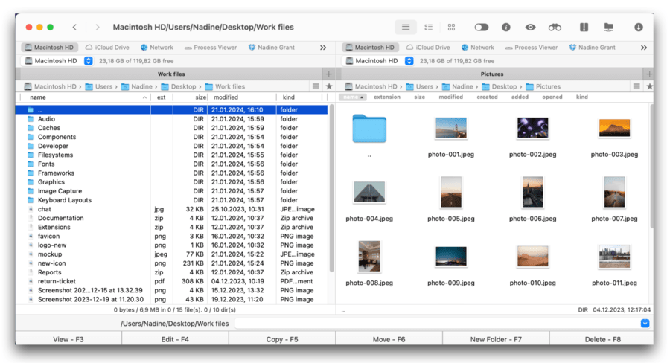Click Image Capture folder icon
Screen dimensions: 670x363
pyautogui.click(x=31, y=191)
